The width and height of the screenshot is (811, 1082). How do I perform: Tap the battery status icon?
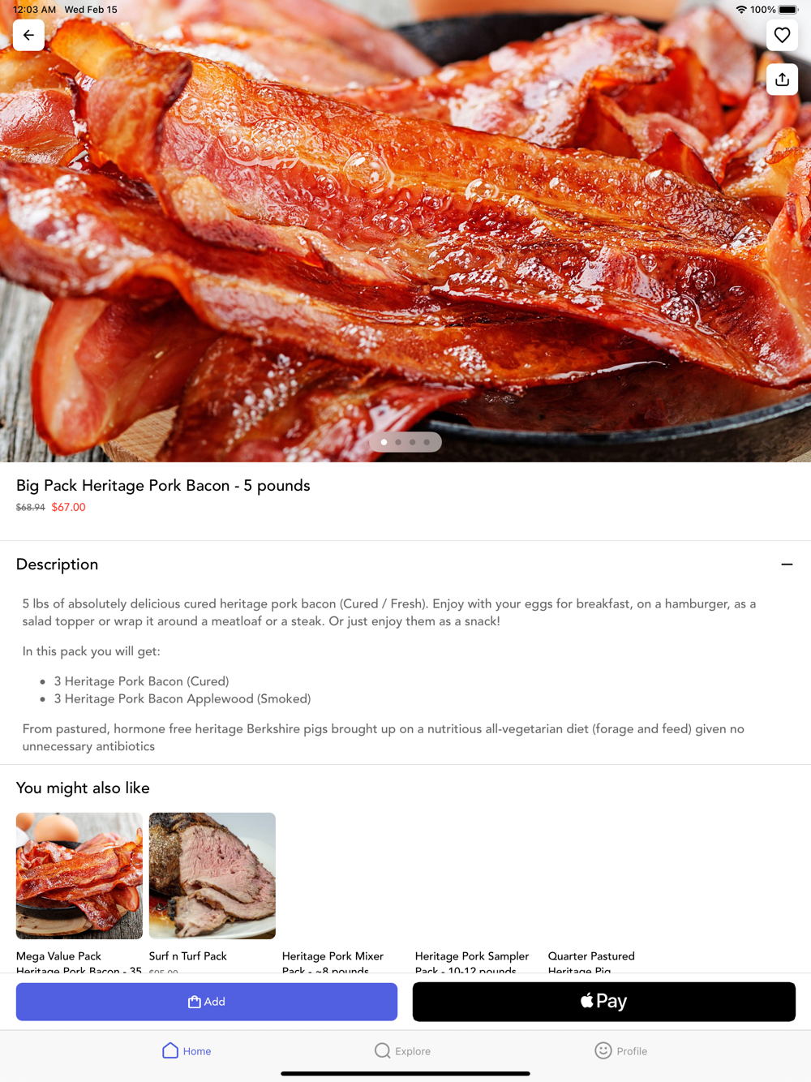788,10
